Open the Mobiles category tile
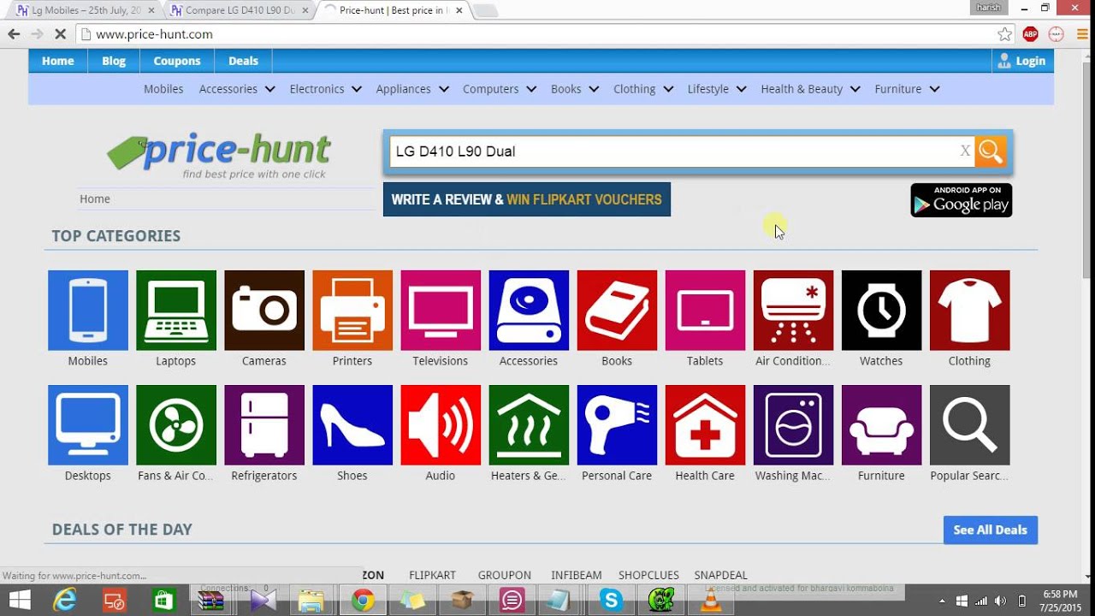1095x616 pixels. click(x=88, y=311)
